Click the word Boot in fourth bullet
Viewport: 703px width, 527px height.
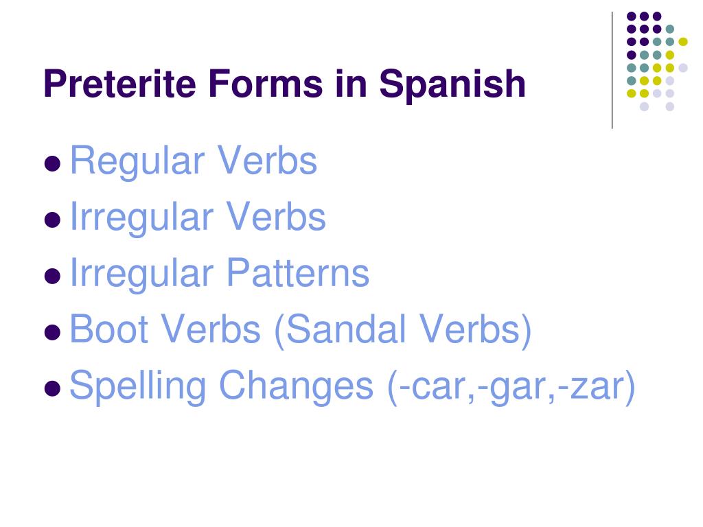109,329
